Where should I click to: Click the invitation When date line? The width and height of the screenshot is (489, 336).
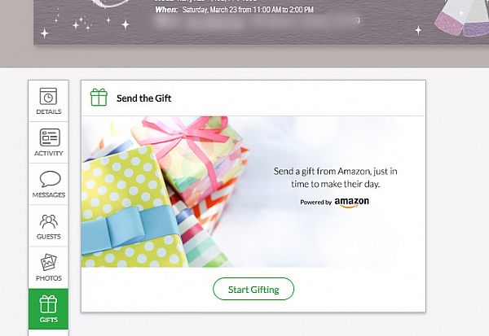[x=234, y=10]
